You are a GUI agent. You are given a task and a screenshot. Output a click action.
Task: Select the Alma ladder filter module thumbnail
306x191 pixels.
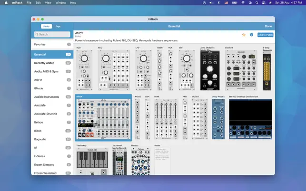pyautogui.click(x=210, y=71)
